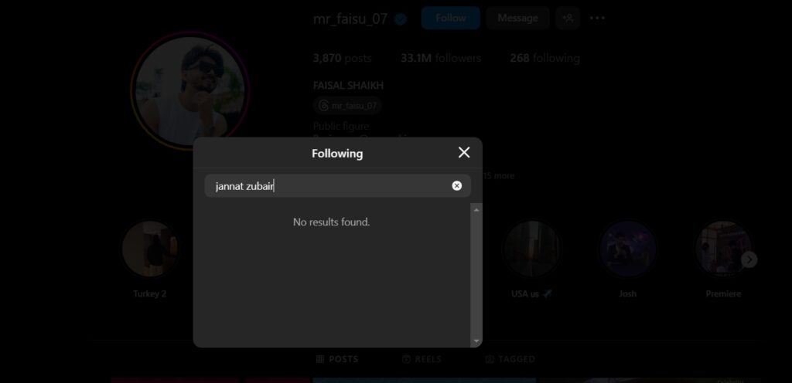Switch to the TAGGED tab
792x383 pixels.
[510, 359]
